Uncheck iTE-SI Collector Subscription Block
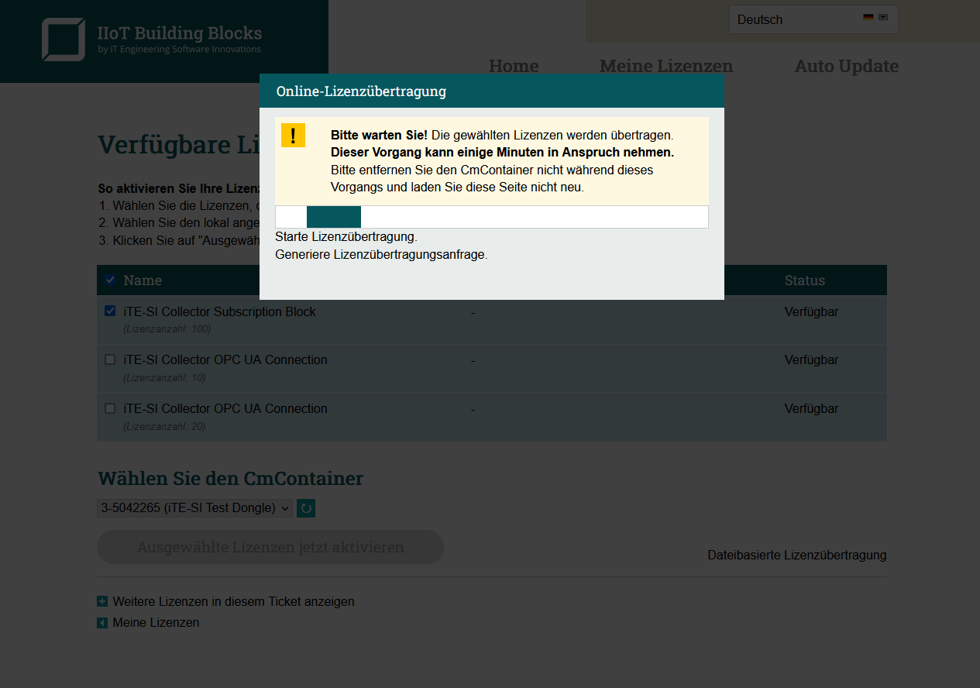The image size is (980, 688). coord(110,311)
